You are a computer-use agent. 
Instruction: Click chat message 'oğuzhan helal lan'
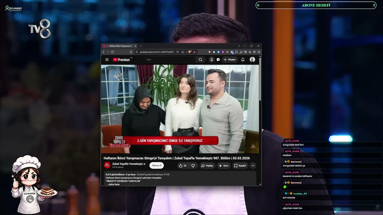(292, 208)
